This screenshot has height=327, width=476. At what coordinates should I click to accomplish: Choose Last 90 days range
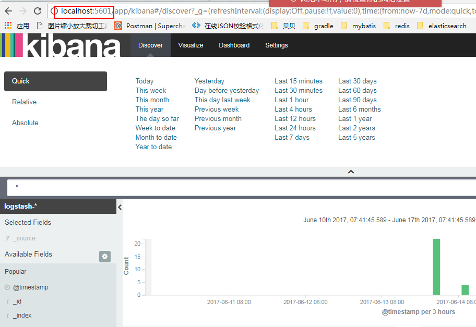click(x=358, y=100)
